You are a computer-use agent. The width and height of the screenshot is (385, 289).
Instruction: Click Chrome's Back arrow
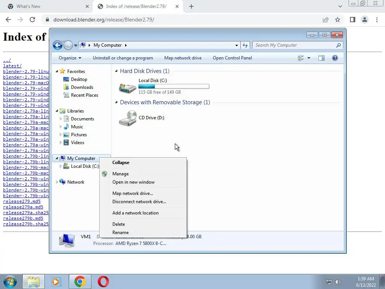8,20
